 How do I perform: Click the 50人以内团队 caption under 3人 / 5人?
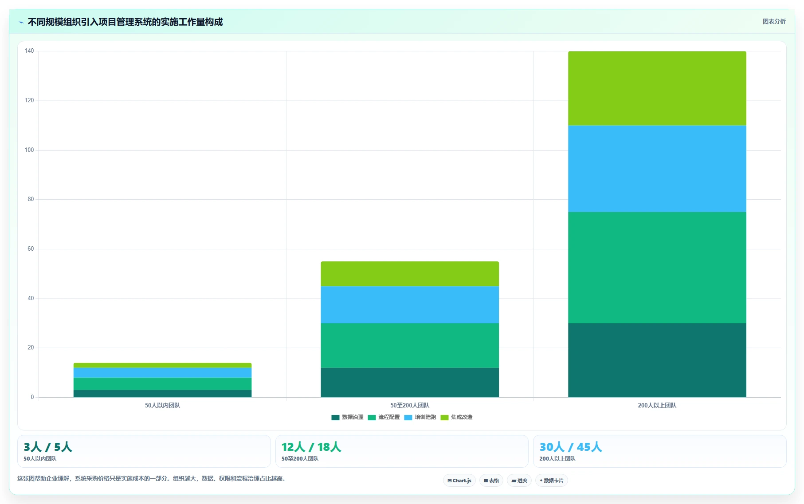coord(40,459)
